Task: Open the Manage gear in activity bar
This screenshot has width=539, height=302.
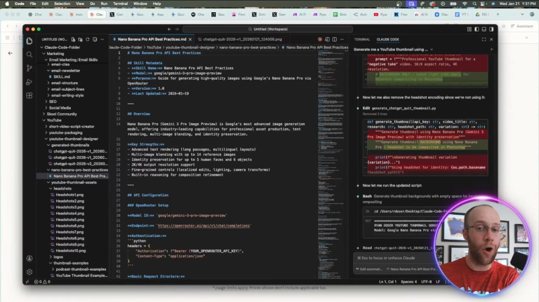Action: (29, 272)
